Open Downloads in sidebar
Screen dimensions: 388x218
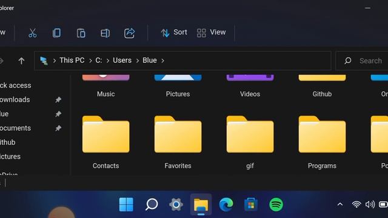(x=15, y=99)
